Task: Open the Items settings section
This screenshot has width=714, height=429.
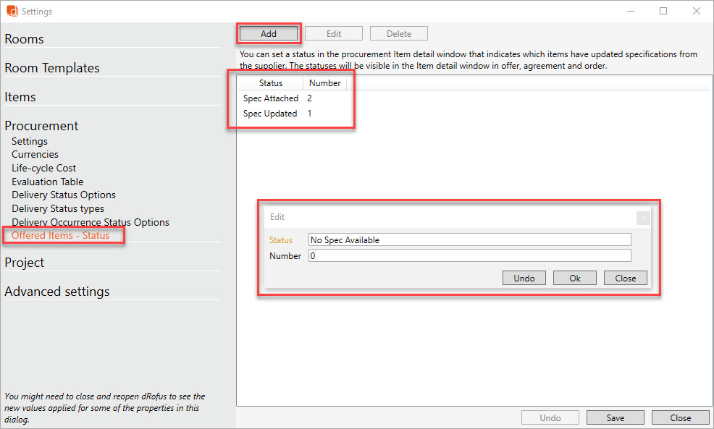Action: (20, 97)
